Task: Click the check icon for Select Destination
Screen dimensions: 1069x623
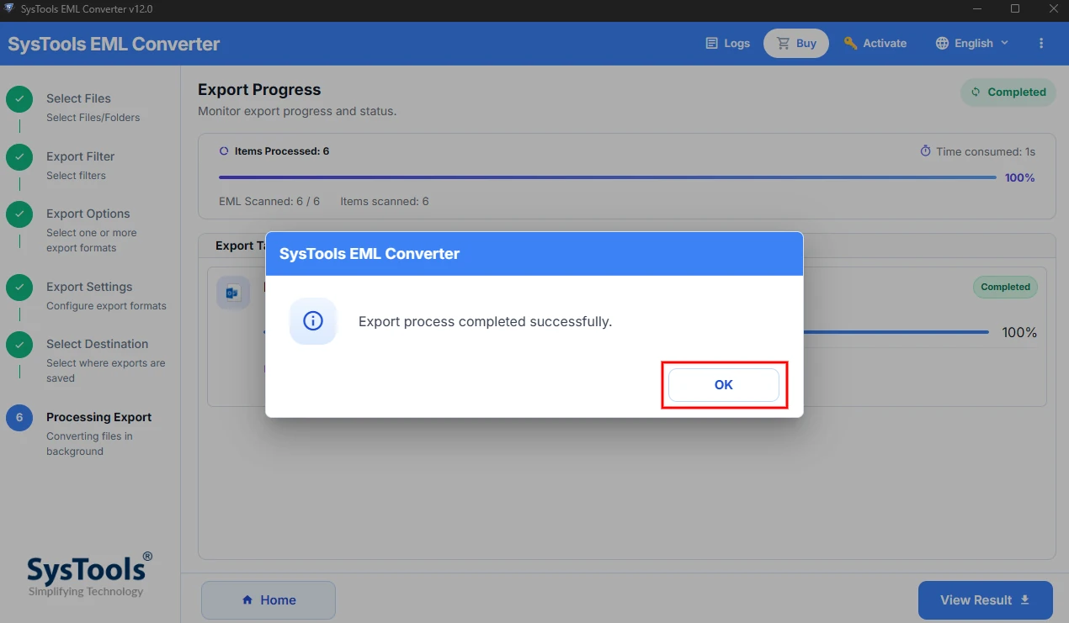Action: [x=19, y=345]
